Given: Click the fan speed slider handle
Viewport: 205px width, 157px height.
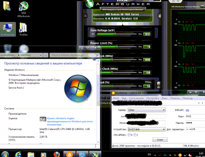Looking at the screenshot, I should [x=112, y=86].
